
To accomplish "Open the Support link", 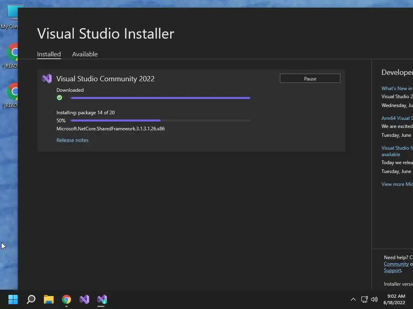I will click(392, 270).
